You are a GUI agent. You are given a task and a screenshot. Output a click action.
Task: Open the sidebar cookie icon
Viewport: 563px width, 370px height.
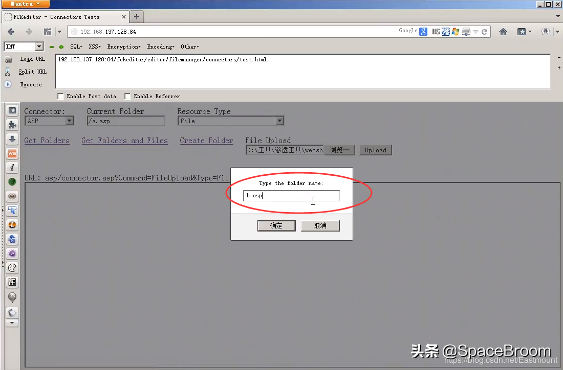[12, 268]
